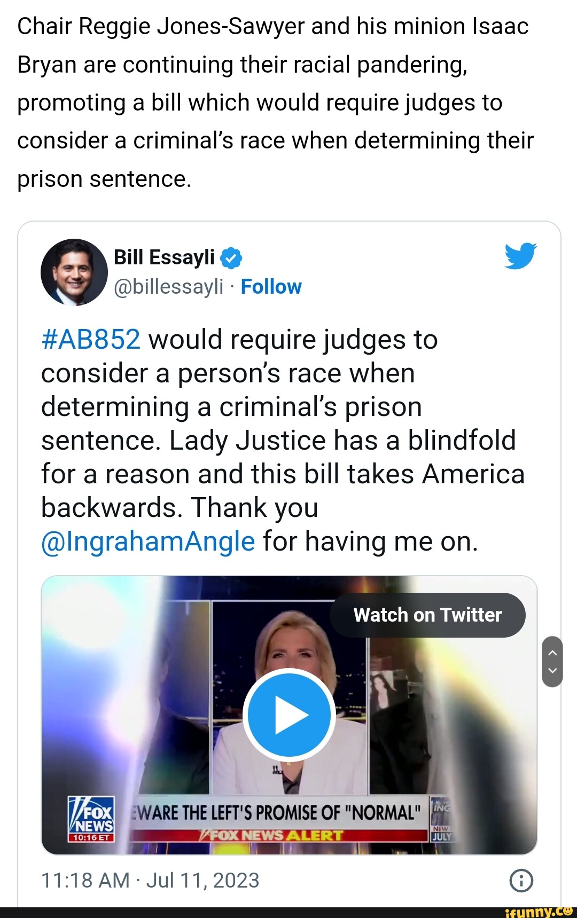Screen dimensions: 577x918
Task: Open the @IngrahamAngle mention link
Action: click(x=148, y=542)
